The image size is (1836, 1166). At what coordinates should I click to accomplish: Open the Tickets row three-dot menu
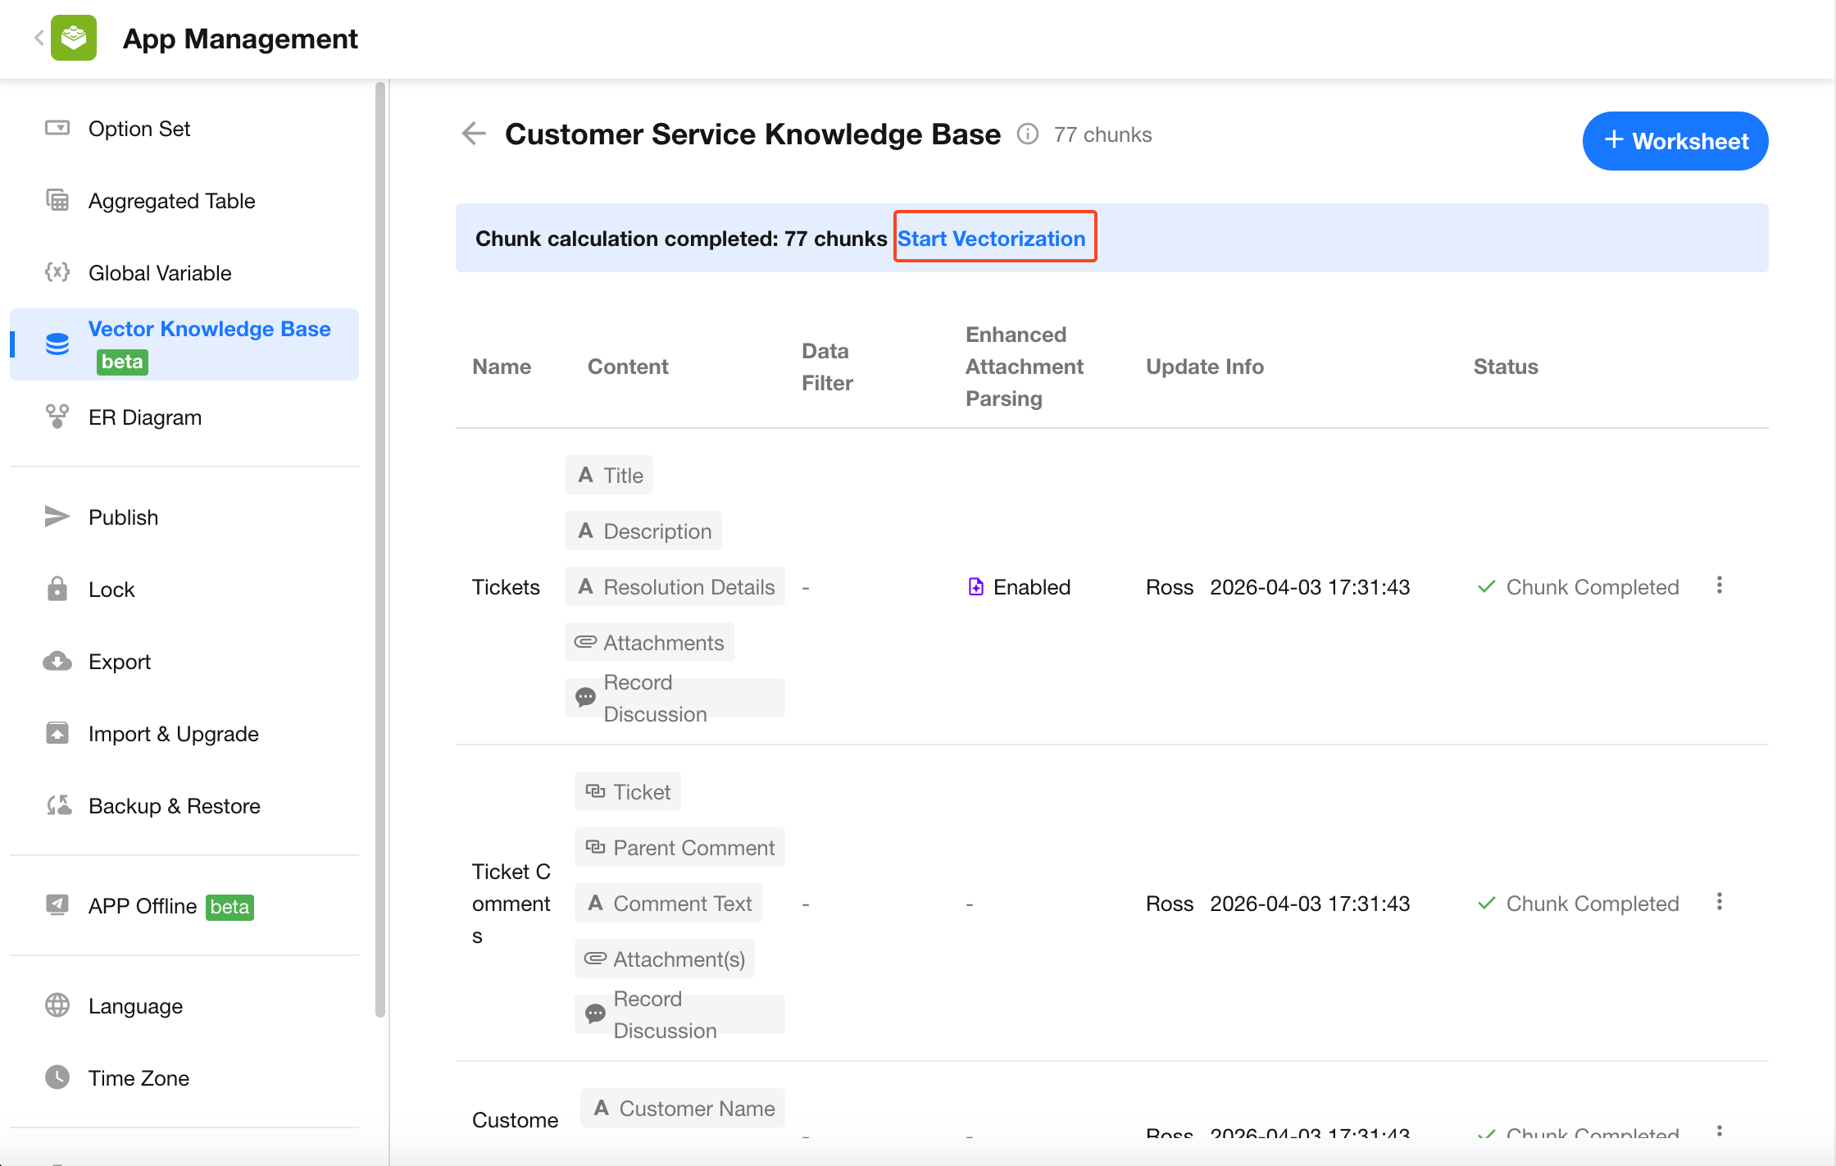(1719, 585)
